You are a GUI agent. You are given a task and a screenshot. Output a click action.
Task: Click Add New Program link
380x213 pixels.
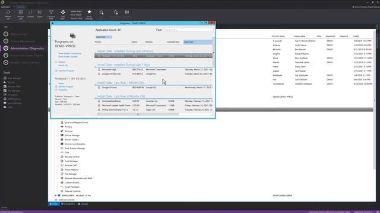pyautogui.click(x=66, y=71)
